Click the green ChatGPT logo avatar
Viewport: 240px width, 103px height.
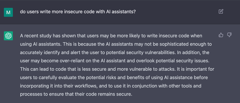point(8,36)
